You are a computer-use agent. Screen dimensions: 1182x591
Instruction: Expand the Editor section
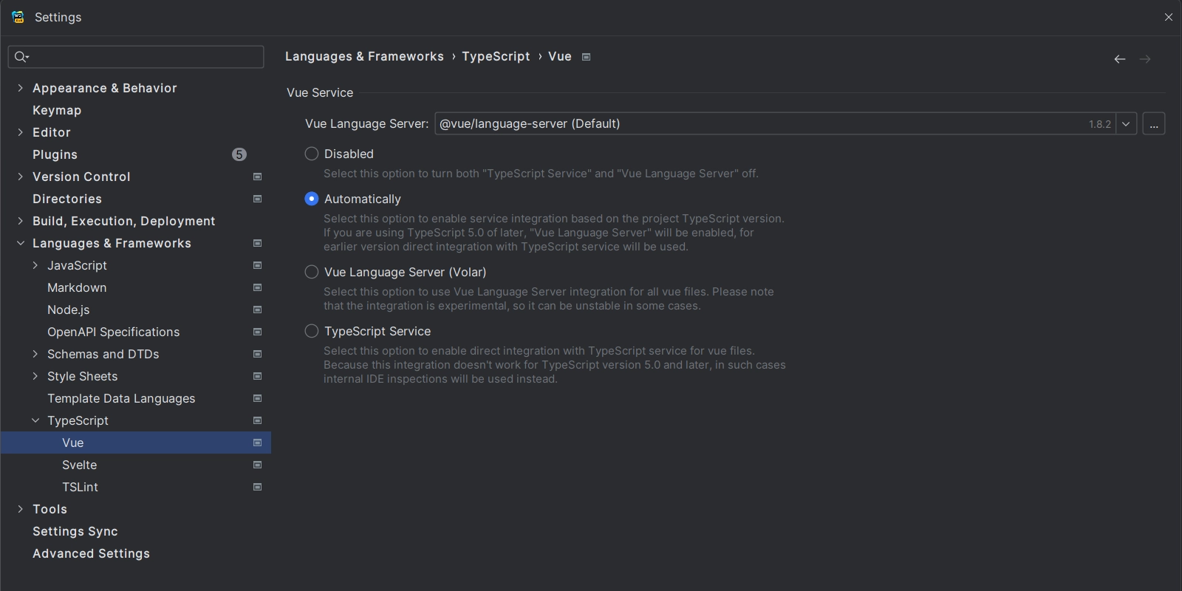[21, 132]
